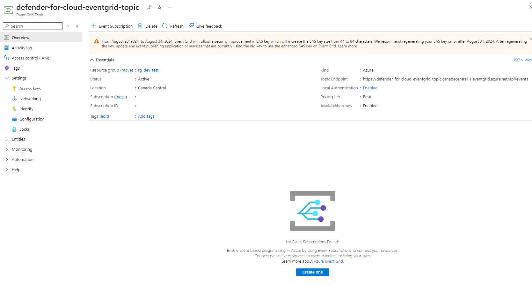The height and width of the screenshot is (284, 532).
Task: Click the plus icon for Event Subscription
Action: point(94,26)
